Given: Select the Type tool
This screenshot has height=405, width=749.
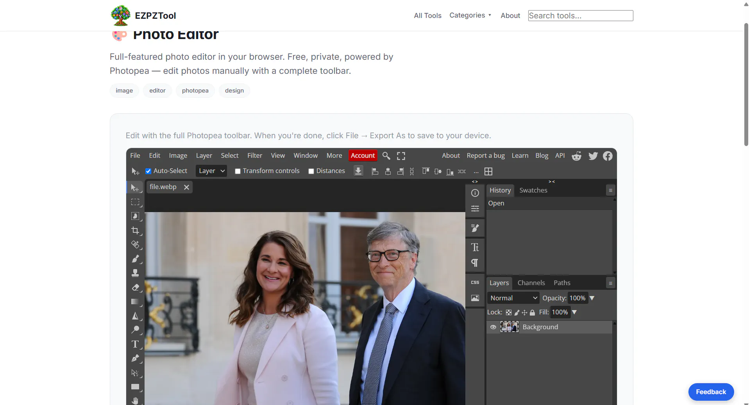Looking at the screenshot, I should (x=135, y=344).
